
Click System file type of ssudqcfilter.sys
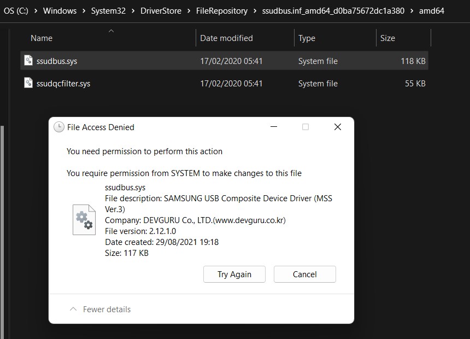click(x=318, y=84)
